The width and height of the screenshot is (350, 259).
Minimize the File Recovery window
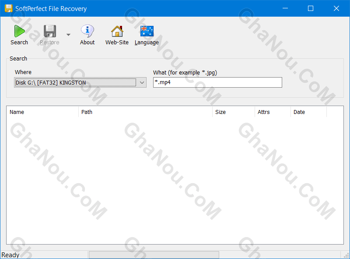(x=285, y=8)
